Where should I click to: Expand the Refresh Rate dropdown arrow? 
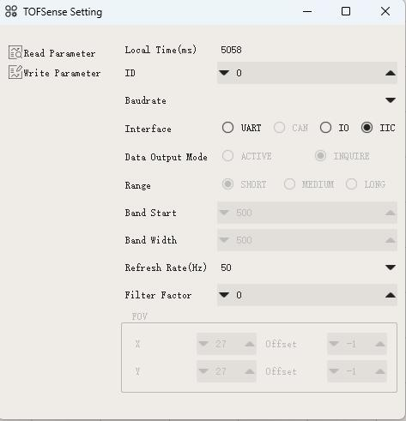(x=391, y=268)
